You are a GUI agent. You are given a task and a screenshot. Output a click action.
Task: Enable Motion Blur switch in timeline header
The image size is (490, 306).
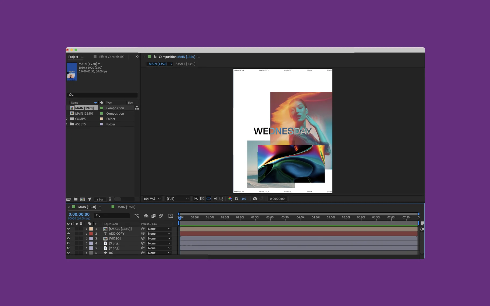click(x=161, y=216)
